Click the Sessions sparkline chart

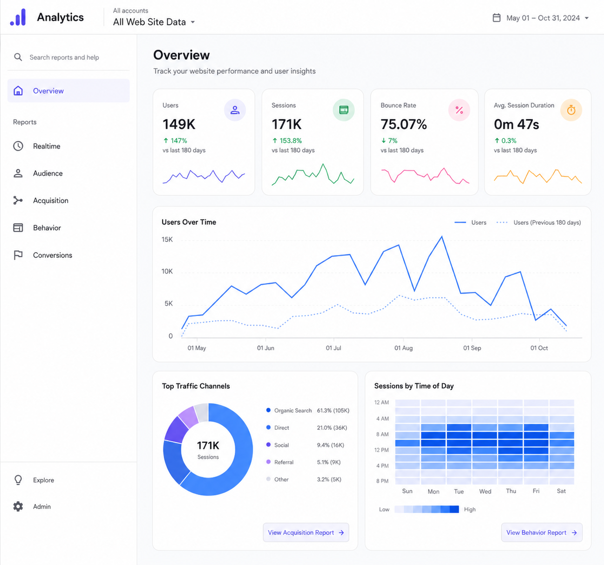click(313, 175)
